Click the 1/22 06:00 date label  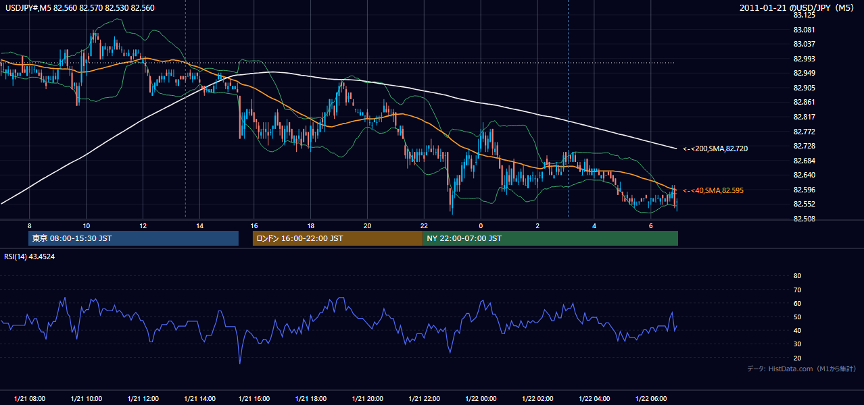click(x=651, y=399)
